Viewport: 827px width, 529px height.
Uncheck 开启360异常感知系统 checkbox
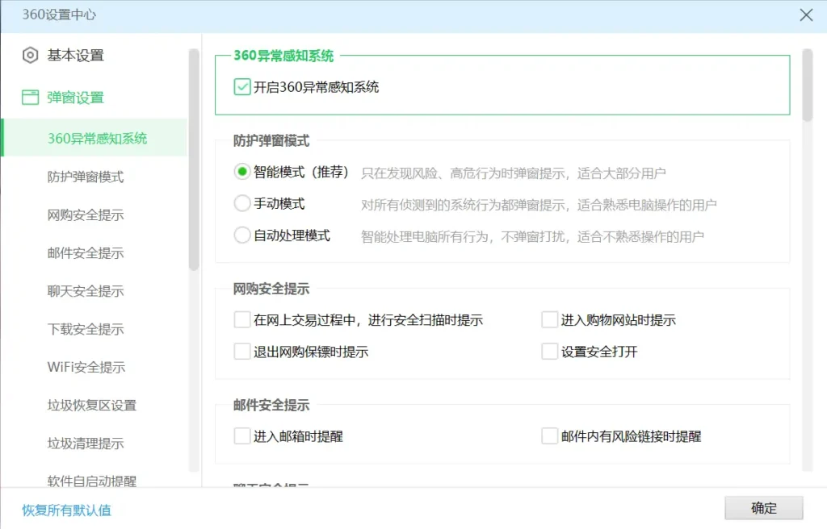(242, 87)
